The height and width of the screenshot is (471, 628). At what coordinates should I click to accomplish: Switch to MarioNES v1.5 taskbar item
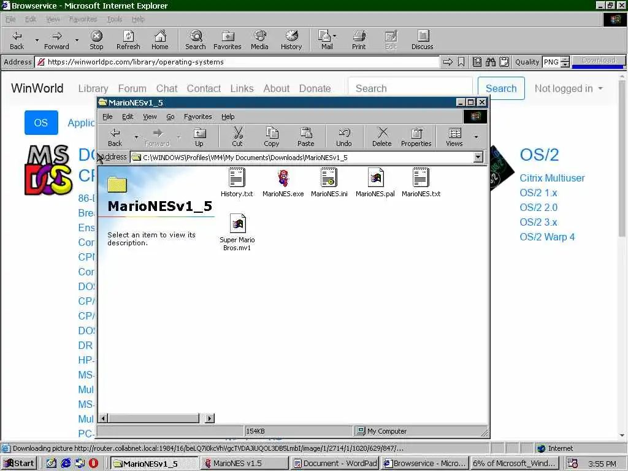244,464
